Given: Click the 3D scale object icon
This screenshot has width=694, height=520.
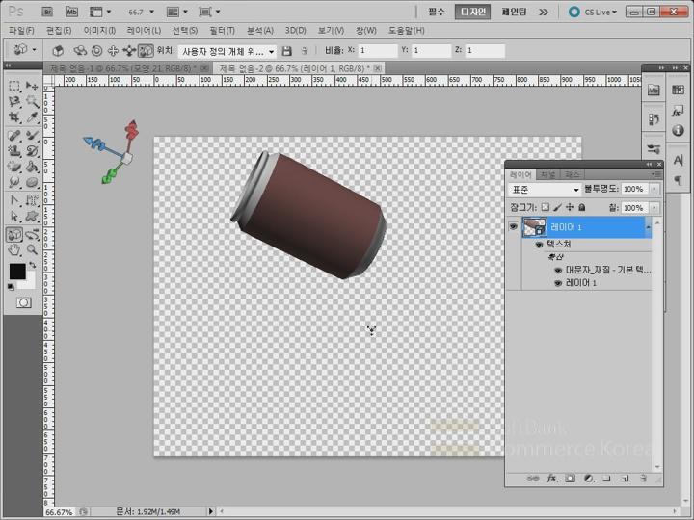Looking at the screenshot, I should (146, 51).
